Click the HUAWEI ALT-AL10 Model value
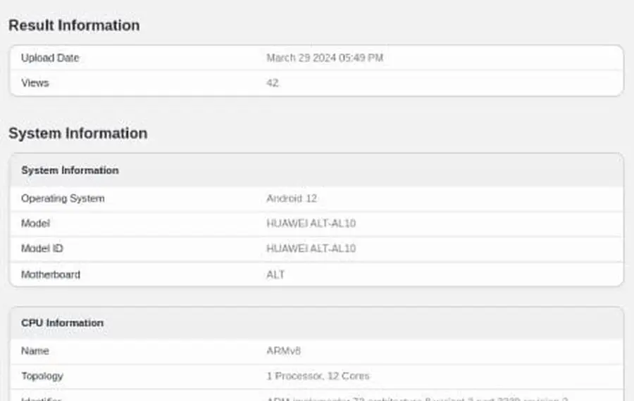This screenshot has width=634, height=401. tap(311, 224)
